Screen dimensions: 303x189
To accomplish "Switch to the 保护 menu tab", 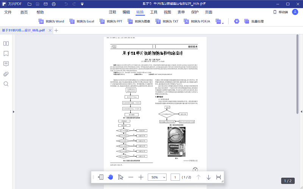I will tap(195, 12).
